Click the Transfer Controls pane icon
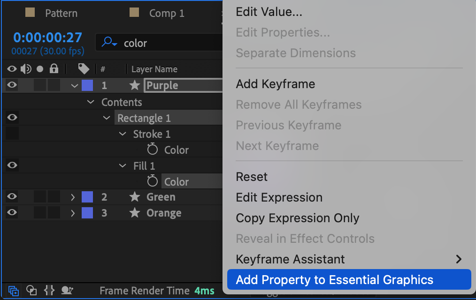This screenshot has height=300, width=476. pos(31,291)
